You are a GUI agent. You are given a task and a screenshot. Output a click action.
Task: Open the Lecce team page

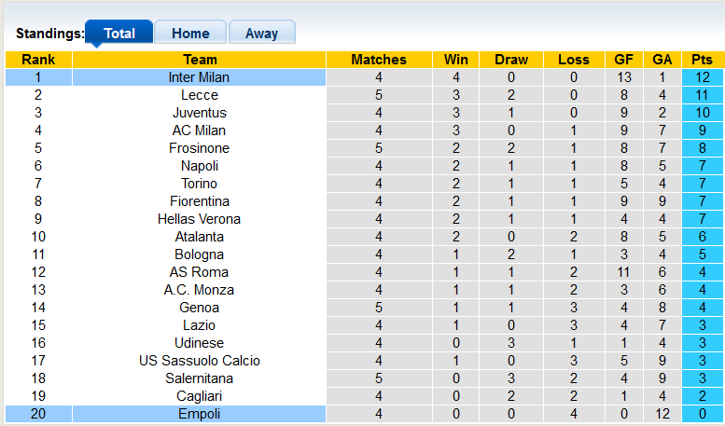pyautogui.click(x=199, y=95)
